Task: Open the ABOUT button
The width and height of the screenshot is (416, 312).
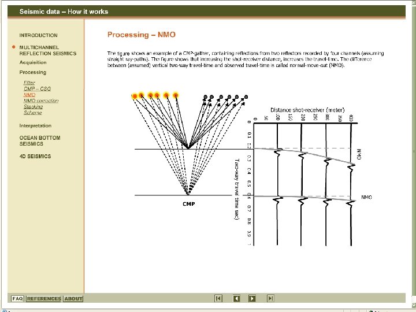Action: pyautogui.click(x=73, y=299)
